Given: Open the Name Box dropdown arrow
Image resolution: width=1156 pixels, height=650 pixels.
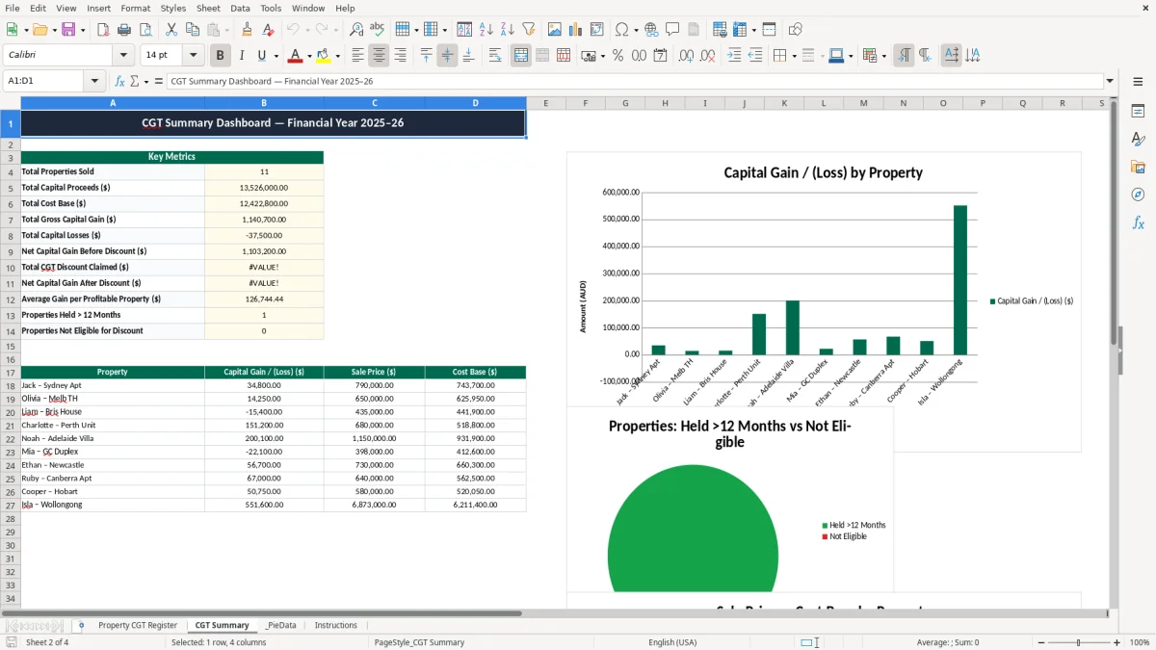Looking at the screenshot, I should point(94,82).
